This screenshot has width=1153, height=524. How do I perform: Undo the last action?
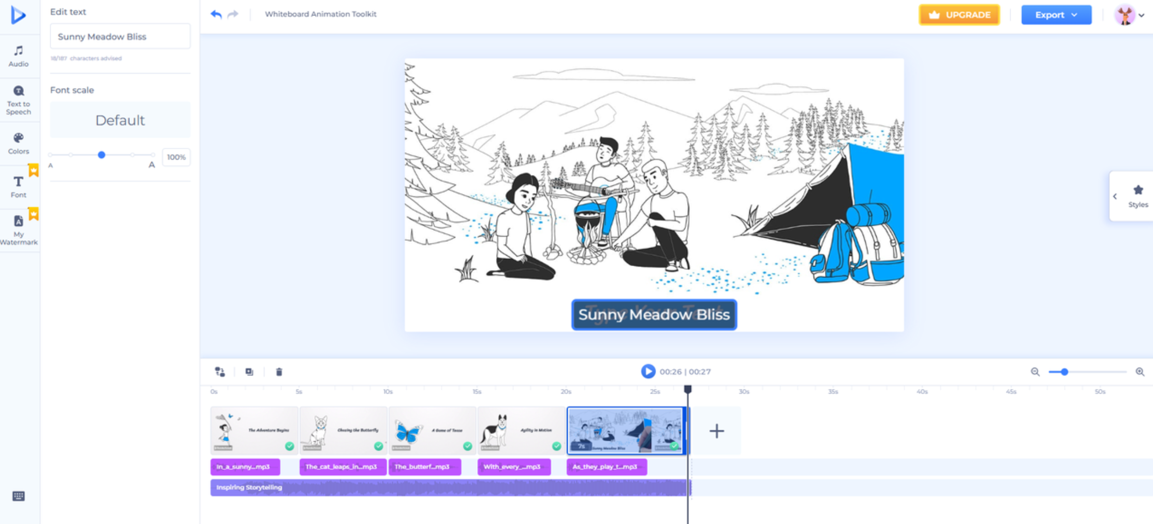[x=216, y=14]
